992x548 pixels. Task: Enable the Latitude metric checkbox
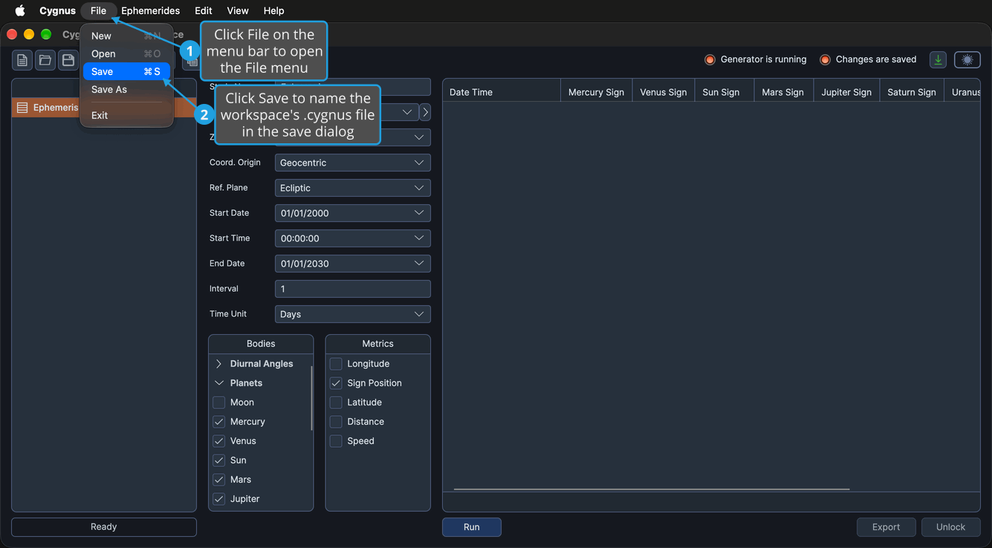(x=336, y=402)
